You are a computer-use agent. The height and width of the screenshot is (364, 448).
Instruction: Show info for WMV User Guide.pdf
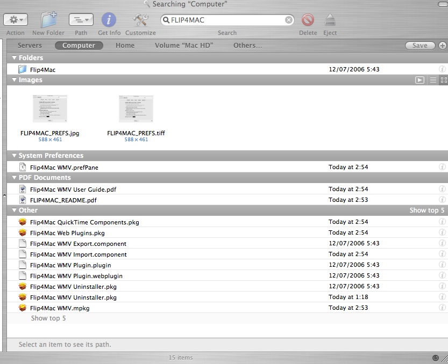coord(442,189)
